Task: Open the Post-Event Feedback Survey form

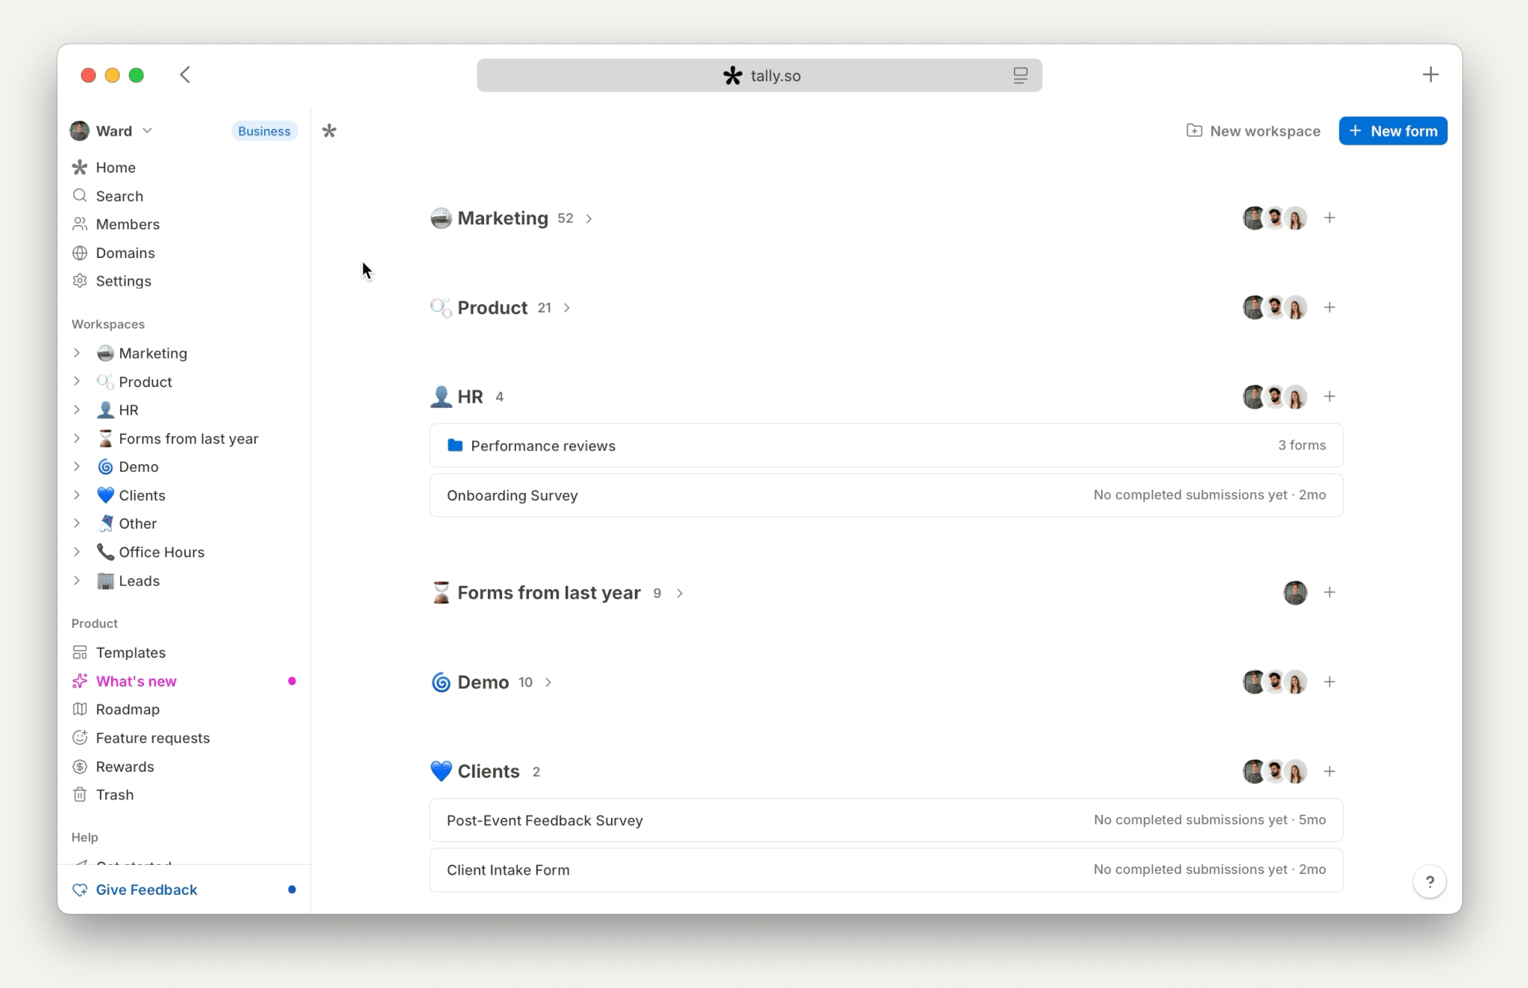Action: [886, 820]
